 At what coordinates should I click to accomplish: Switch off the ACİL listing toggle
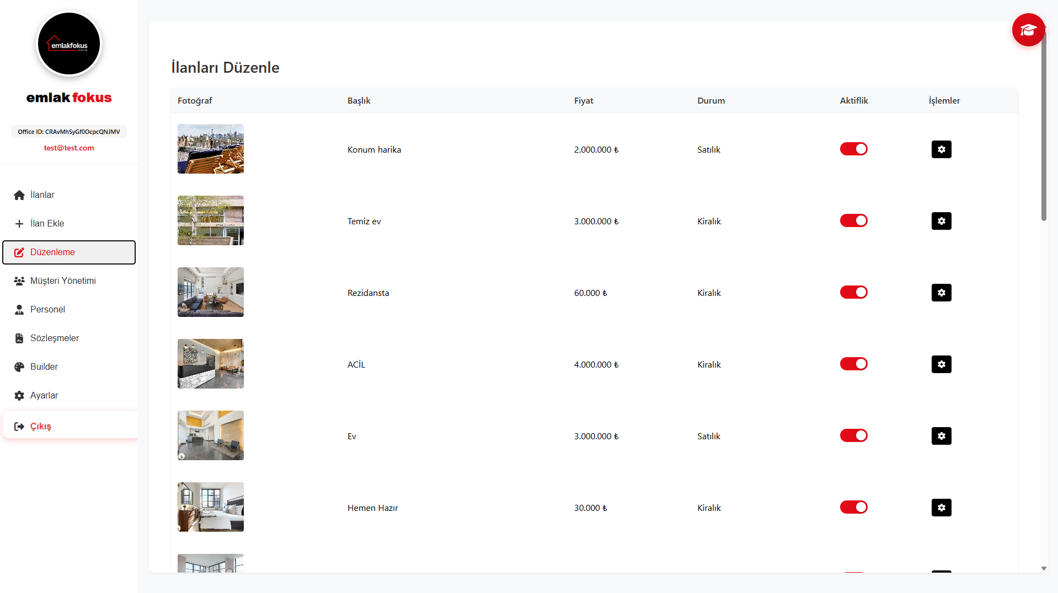853,364
